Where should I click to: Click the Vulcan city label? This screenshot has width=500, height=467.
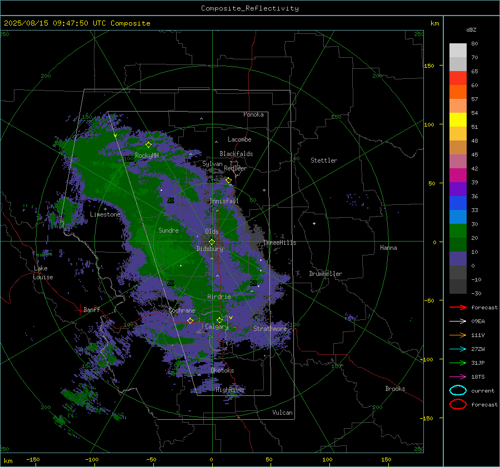(282, 413)
